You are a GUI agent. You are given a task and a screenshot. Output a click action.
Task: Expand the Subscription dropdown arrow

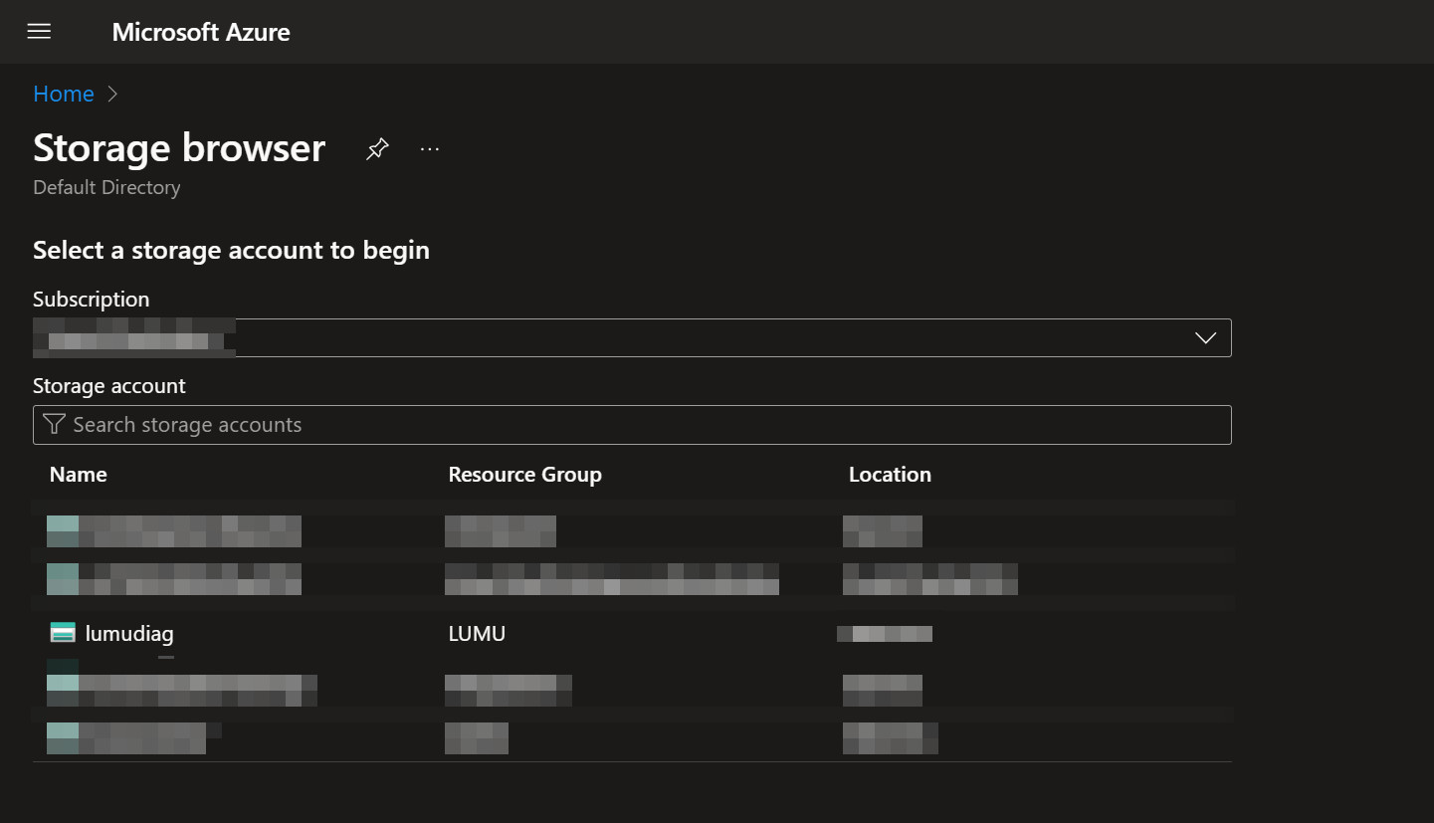click(x=1205, y=338)
